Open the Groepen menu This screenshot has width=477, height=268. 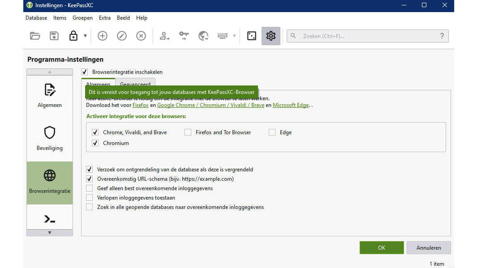pyautogui.click(x=82, y=18)
